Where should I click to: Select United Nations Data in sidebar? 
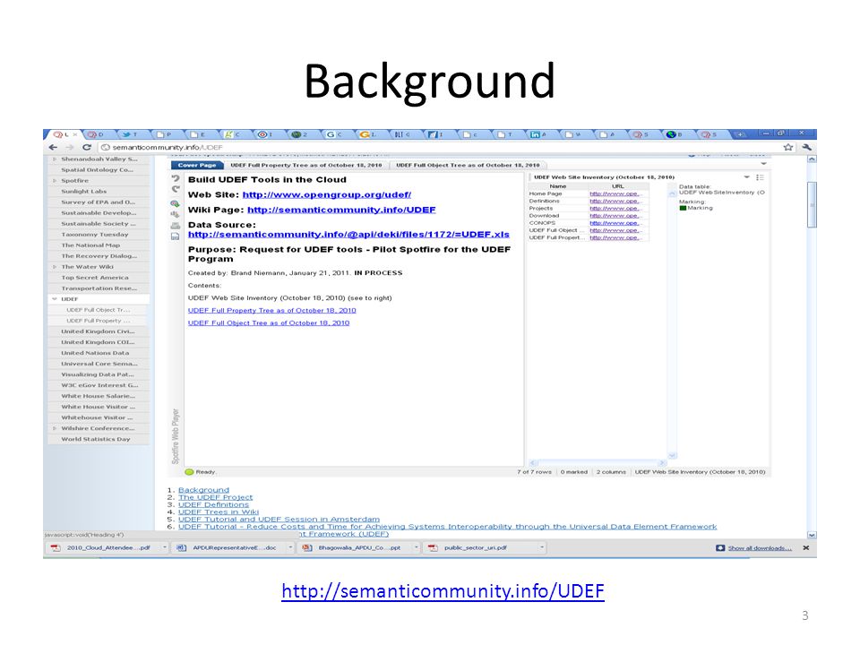(x=95, y=353)
